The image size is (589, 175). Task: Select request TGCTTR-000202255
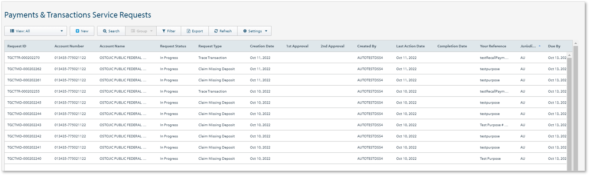coord(23,92)
